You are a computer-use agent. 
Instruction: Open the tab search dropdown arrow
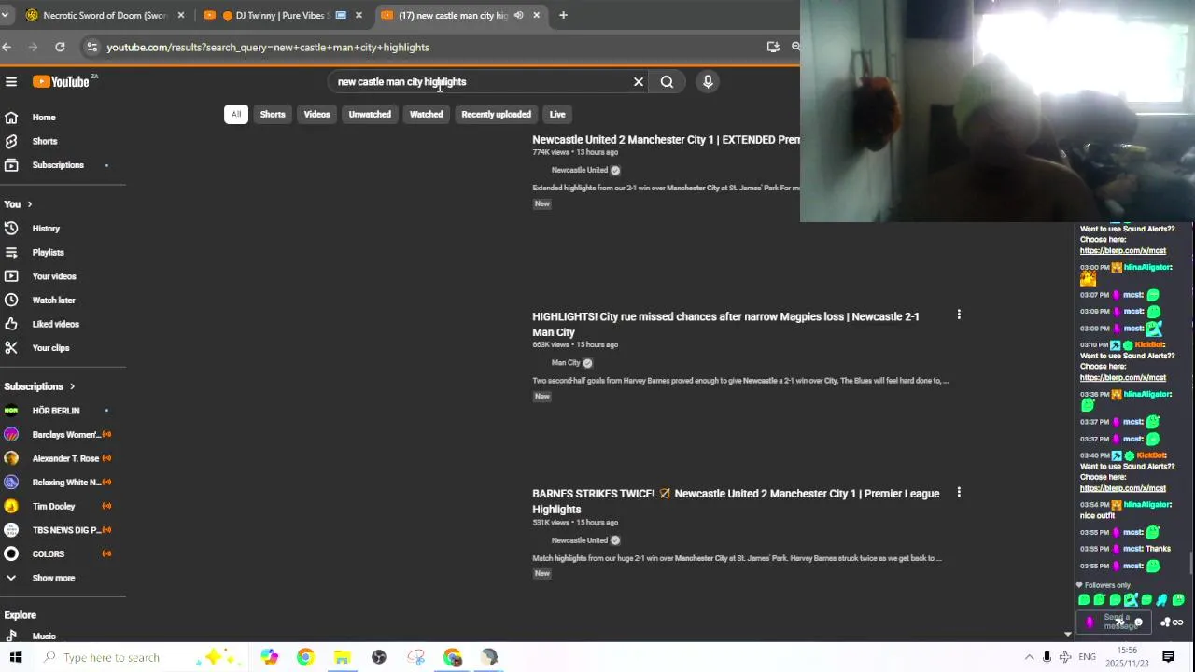5,15
